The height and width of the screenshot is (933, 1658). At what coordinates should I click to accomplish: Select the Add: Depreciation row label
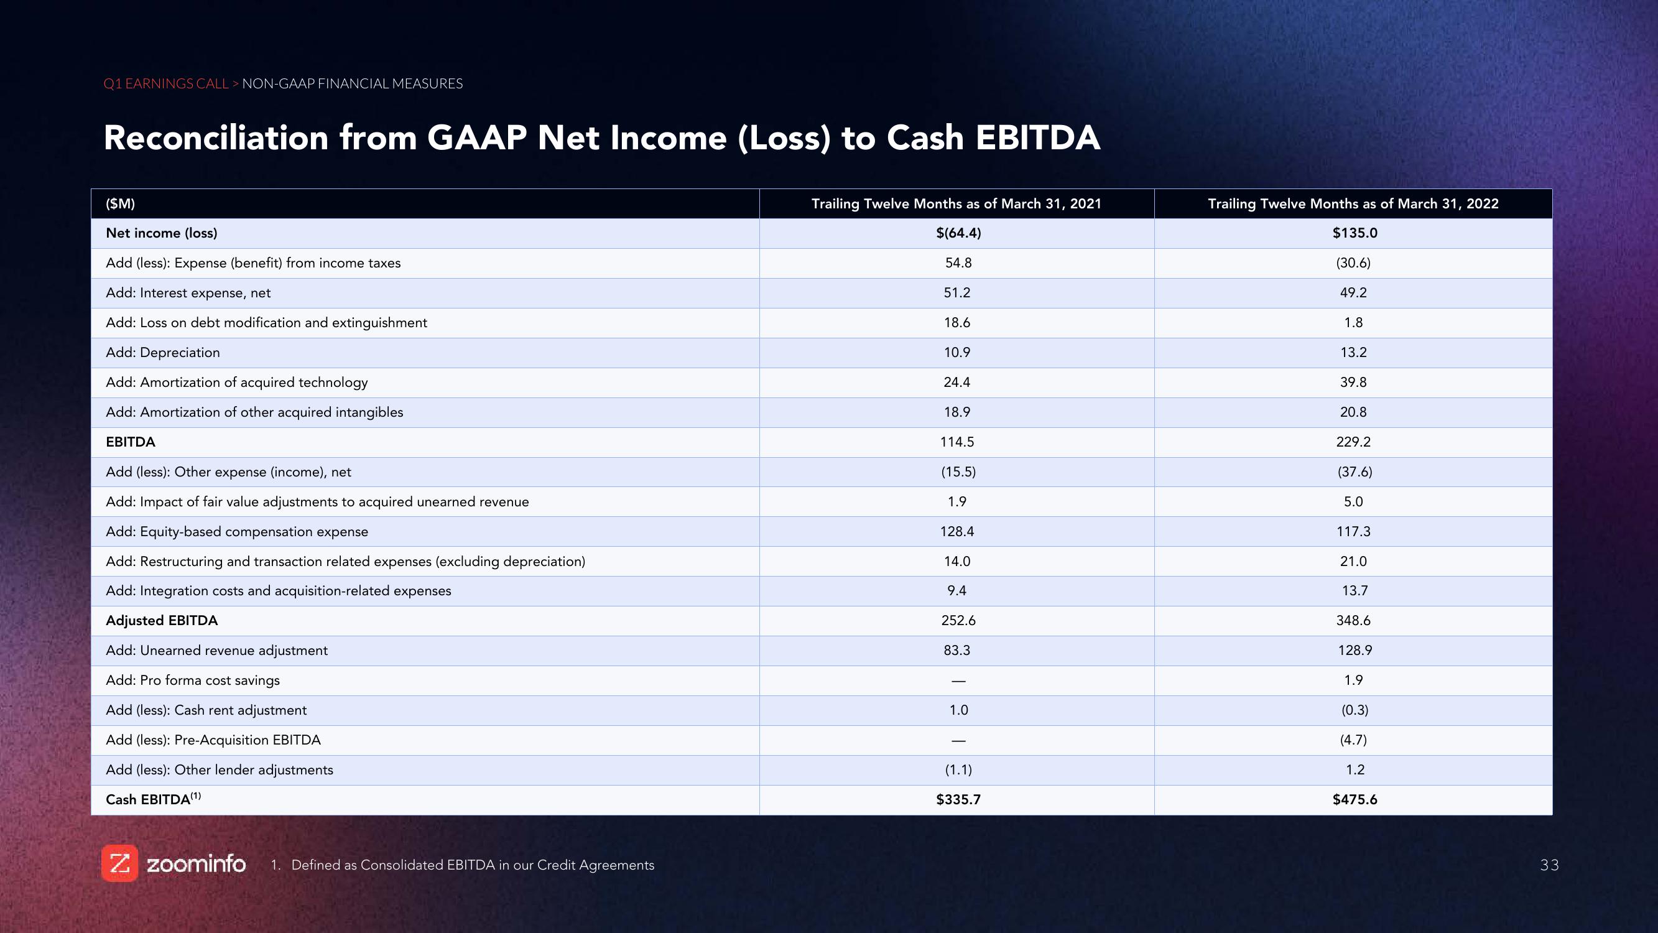(163, 352)
